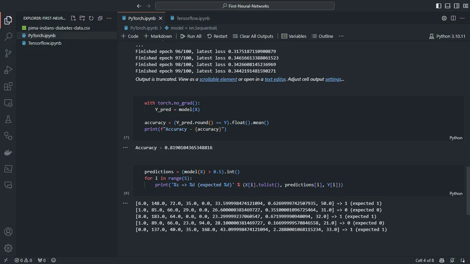
Task: Click the First-Neural-Networks command center search box
Action: (245, 6)
